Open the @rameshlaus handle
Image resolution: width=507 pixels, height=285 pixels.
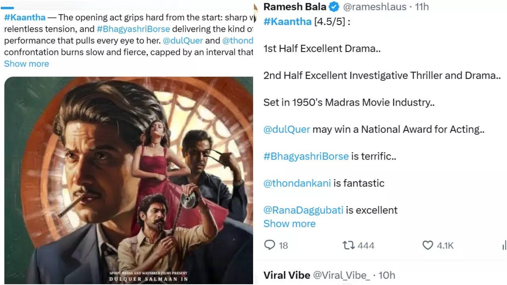[374, 7]
